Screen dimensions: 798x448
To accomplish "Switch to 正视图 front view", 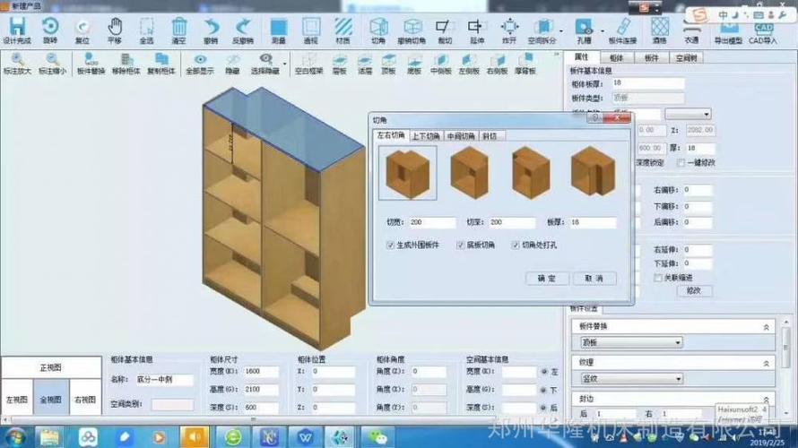I will coord(51,367).
